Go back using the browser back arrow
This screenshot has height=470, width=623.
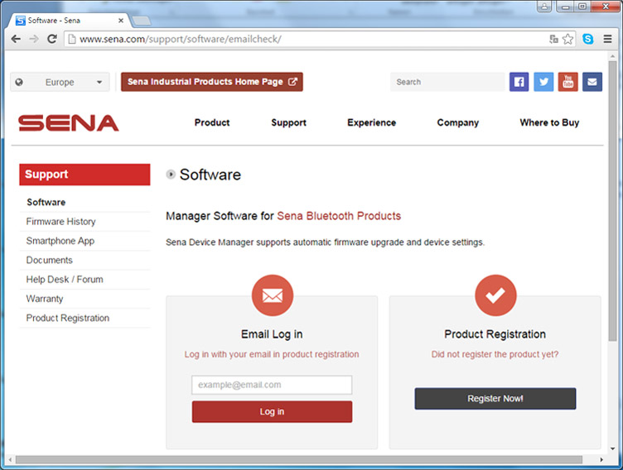[16, 39]
